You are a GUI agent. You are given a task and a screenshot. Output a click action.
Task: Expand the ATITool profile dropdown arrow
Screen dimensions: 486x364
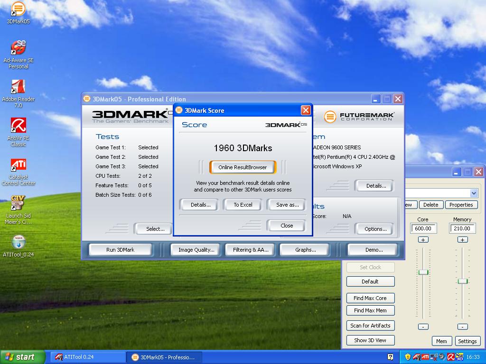(474, 193)
